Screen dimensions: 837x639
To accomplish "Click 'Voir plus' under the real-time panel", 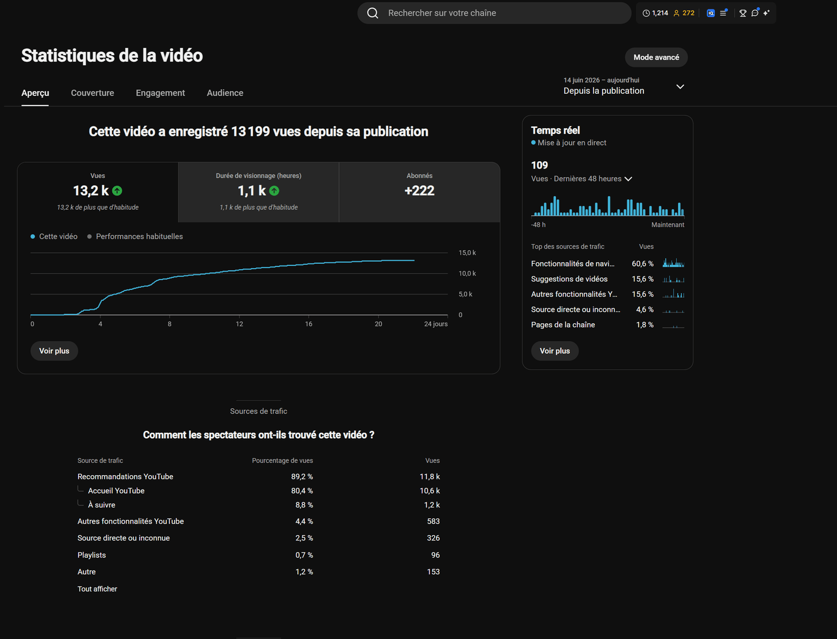I will point(555,351).
